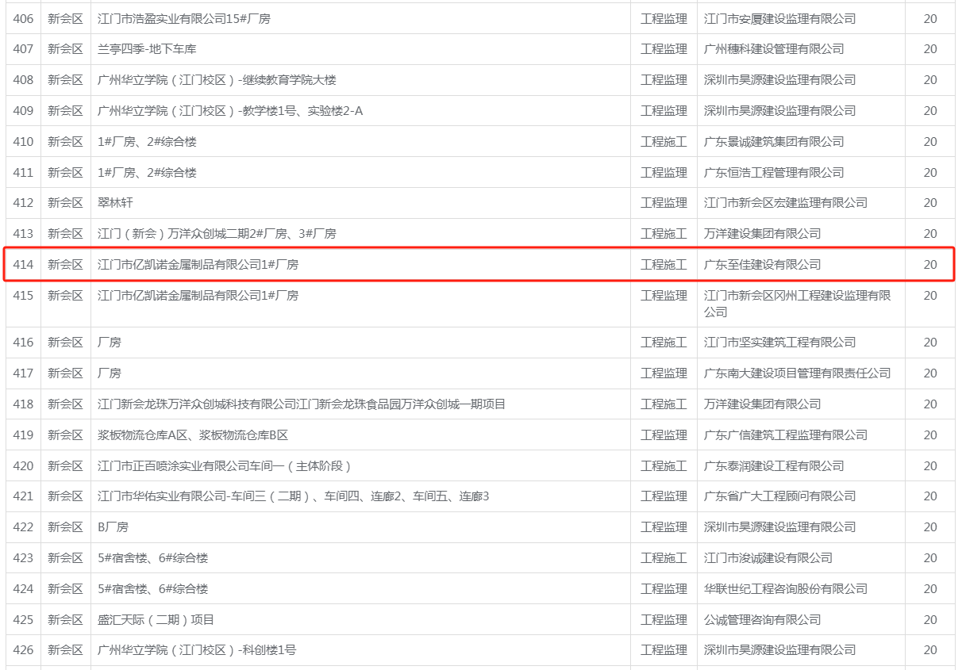The height and width of the screenshot is (670, 962).
Task: Click company 广东省广大工程顾问有限公司
Action: (x=780, y=496)
